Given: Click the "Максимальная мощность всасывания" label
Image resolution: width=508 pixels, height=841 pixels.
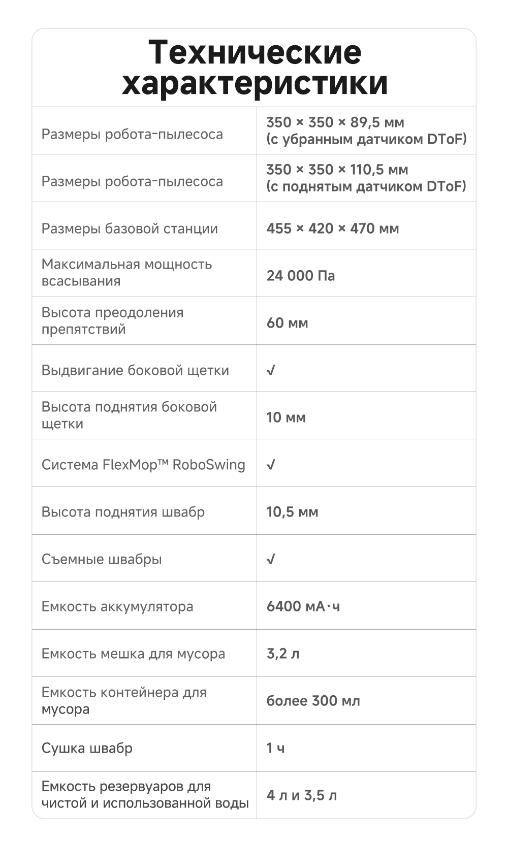Looking at the screenshot, I should 126,273.
